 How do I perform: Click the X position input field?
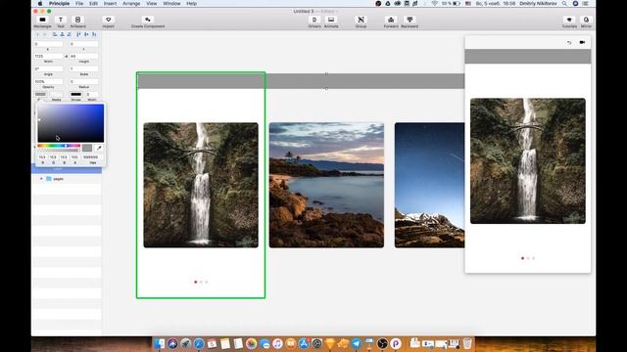click(x=48, y=44)
